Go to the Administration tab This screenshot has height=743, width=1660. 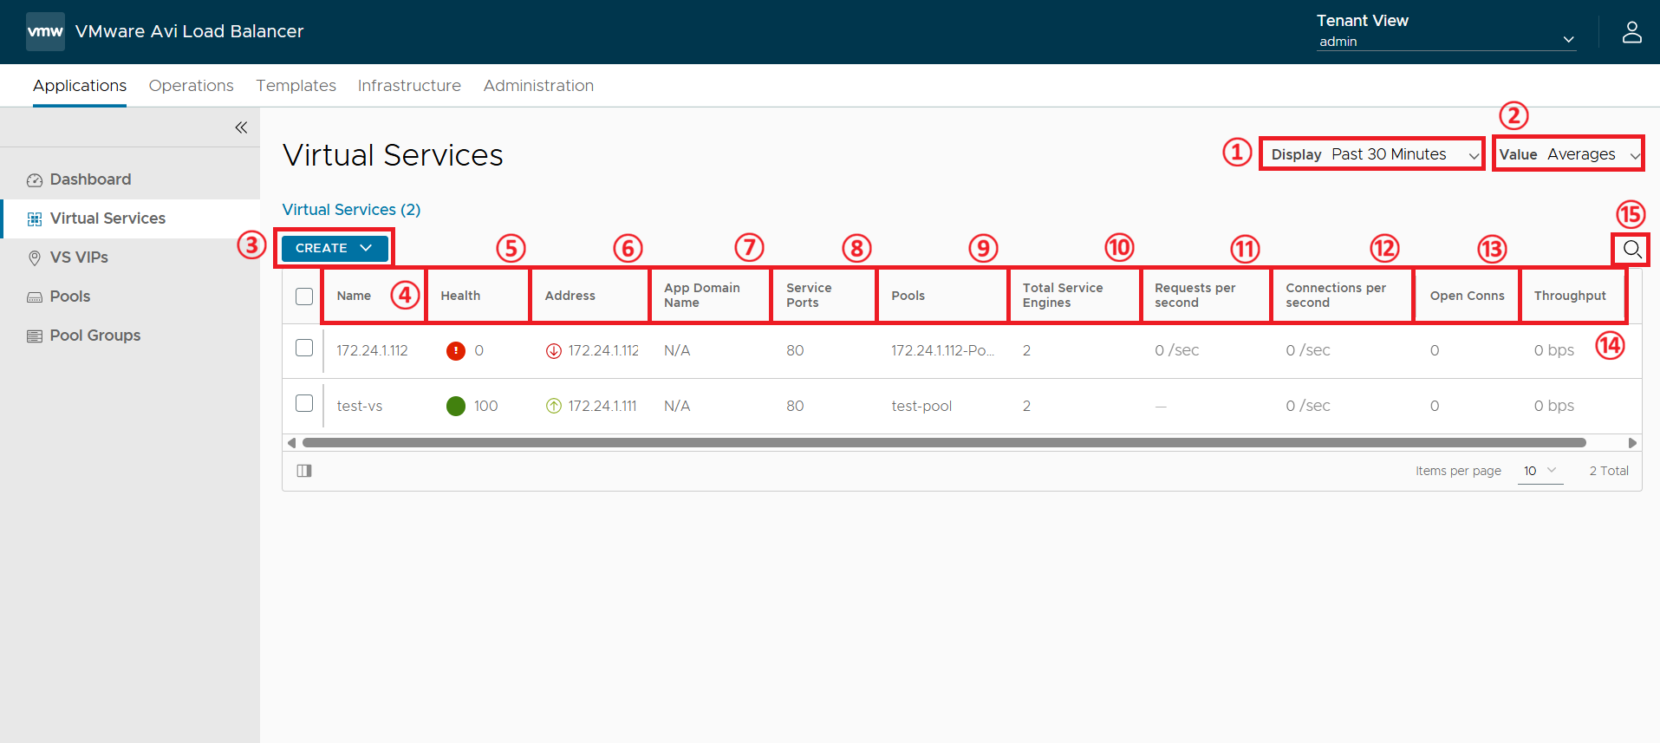pyautogui.click(x=538, y=86)
